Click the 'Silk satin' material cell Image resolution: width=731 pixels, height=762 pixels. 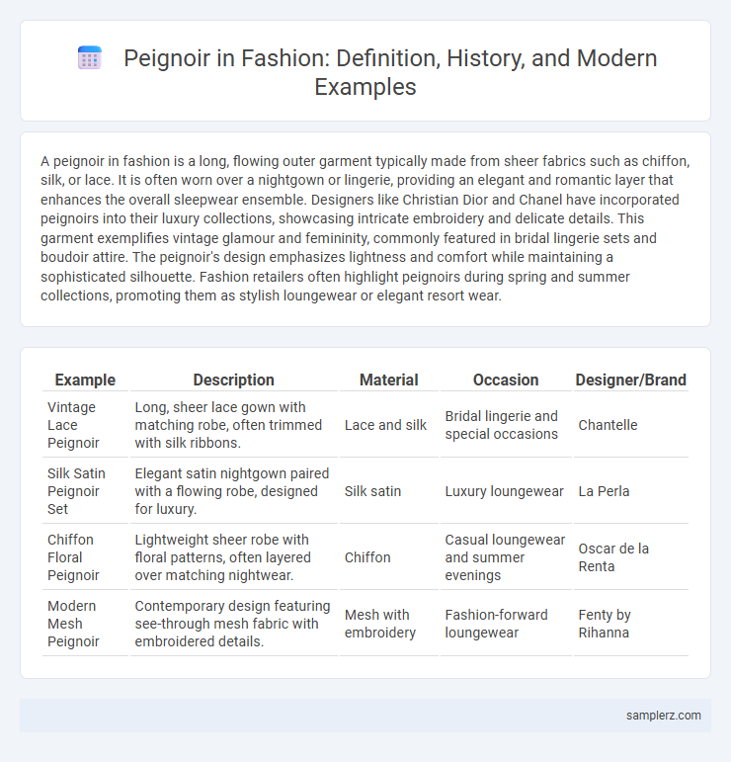(388, 491)
